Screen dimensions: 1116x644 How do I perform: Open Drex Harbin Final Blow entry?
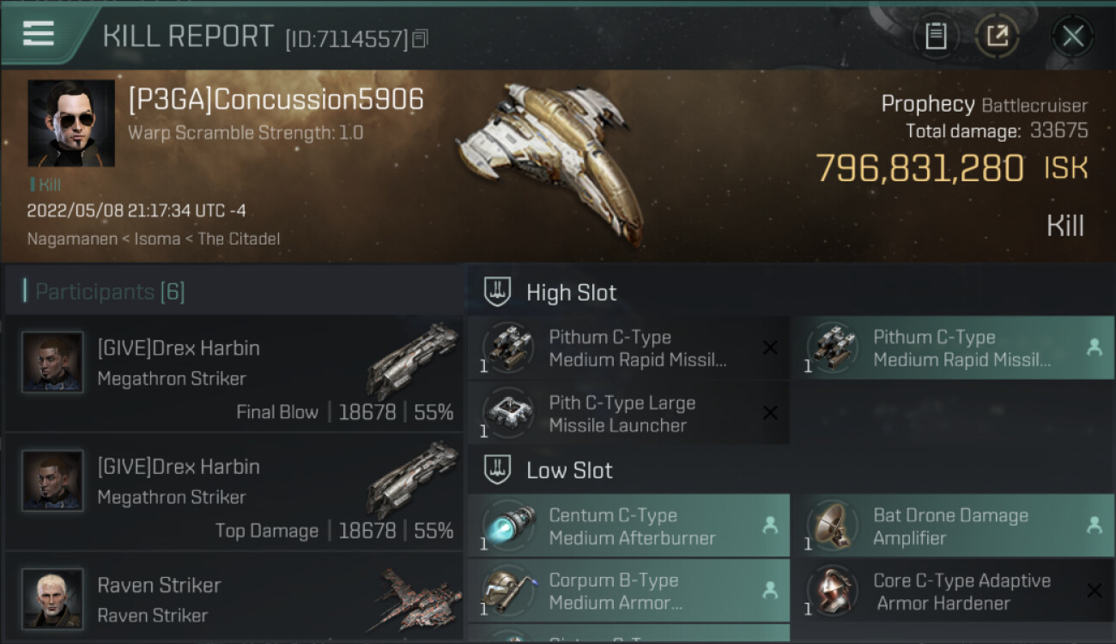point(234,373)
